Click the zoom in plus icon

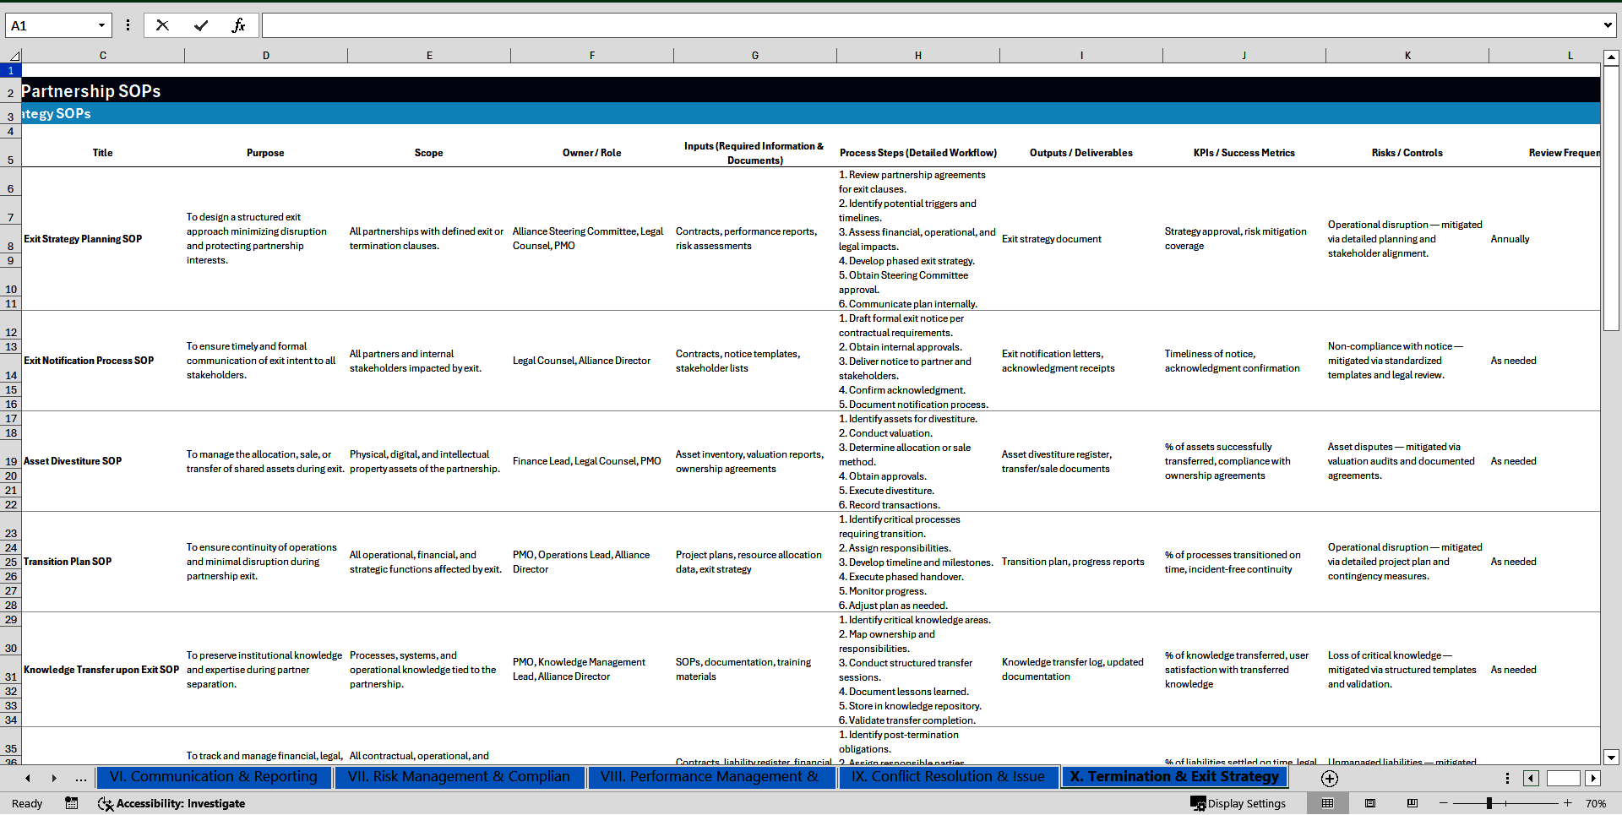tap(1568, 803)
